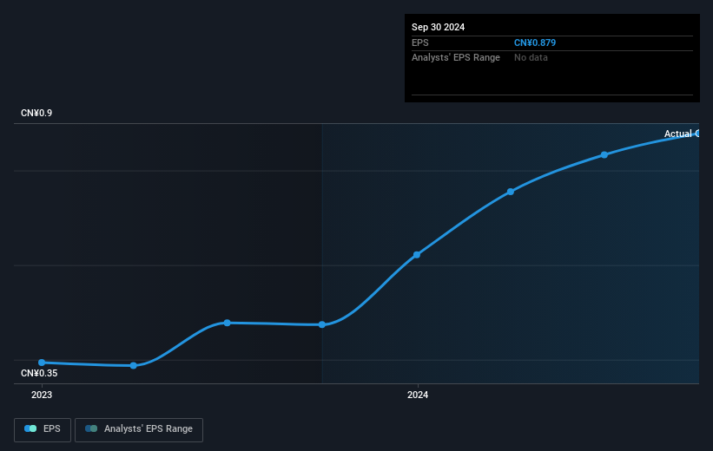
Task: Click the CN¥0.35 y-axis label
Action: tap(39, 373)
